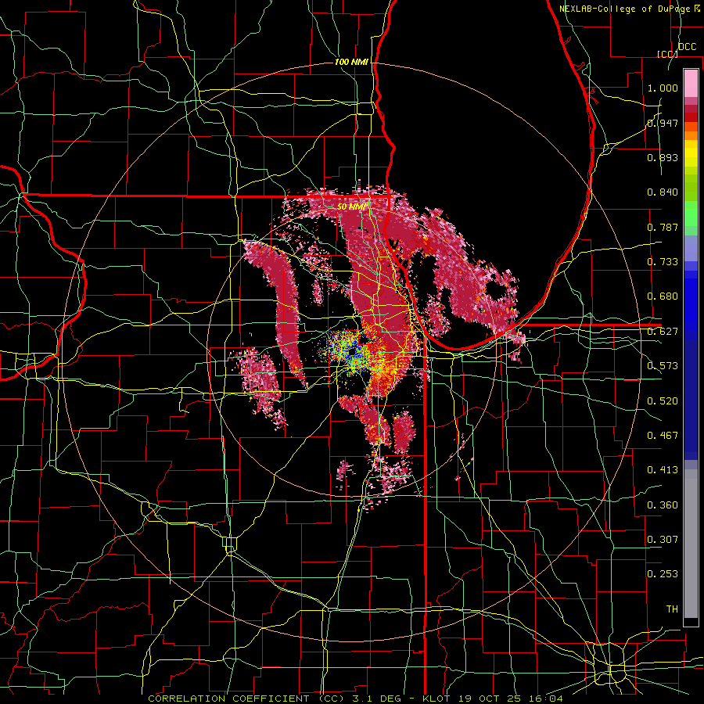
Task: Click the KLOT station identifier in caption
Action: coord(436,699)
